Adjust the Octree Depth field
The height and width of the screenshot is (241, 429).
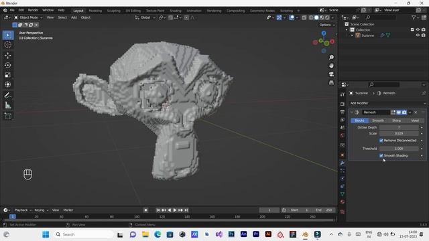tap(399, 127)
